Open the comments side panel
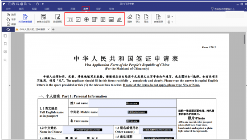 pyautogui.click(x=5, y=52)
